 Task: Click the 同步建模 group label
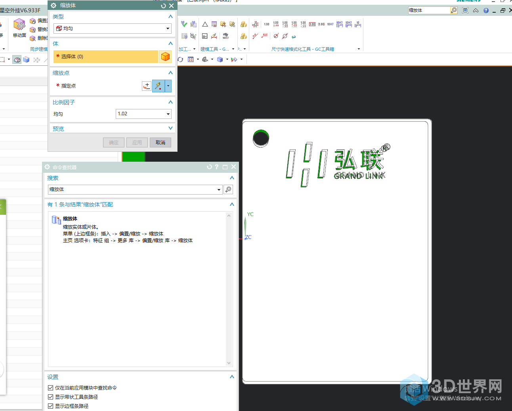(39, 49)
